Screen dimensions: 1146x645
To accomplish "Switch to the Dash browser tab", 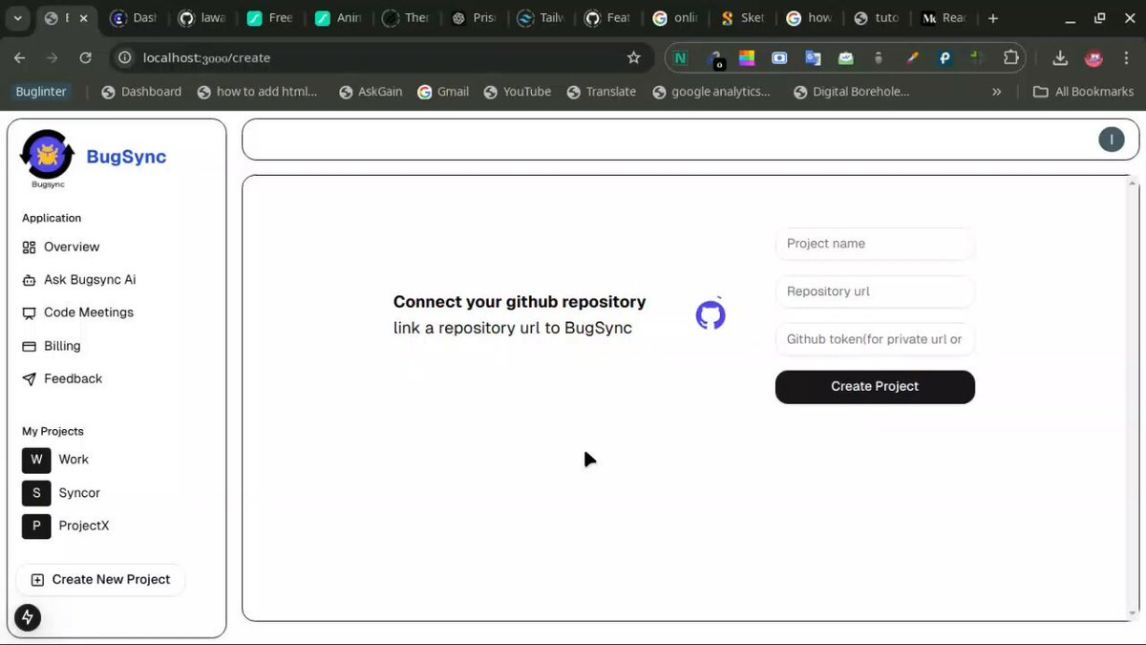I will [x=134, y=18].
